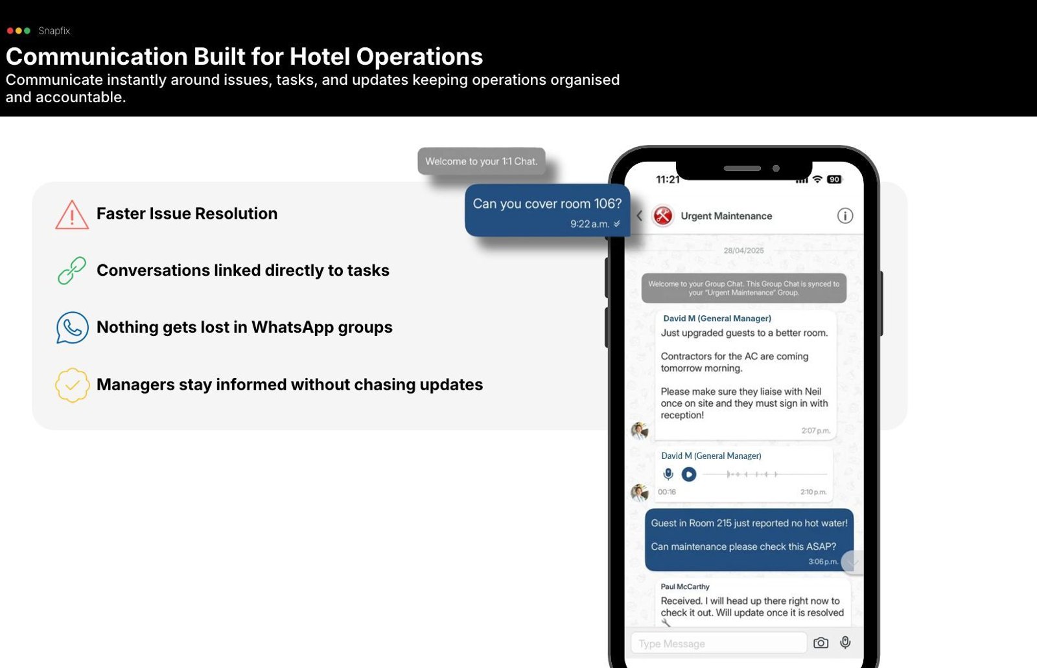Click David M avatar beside voice message
The width and height of the screenshot is (1037, 668).
tap(640, 493)
